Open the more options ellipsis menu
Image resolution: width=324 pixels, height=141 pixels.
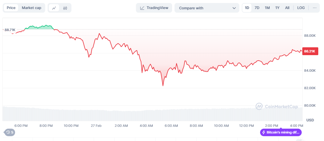(315, 8)
